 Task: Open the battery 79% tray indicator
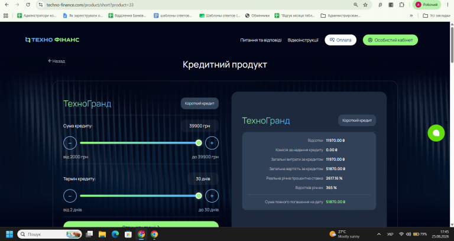pyautogui.click(x=420, y=234)
